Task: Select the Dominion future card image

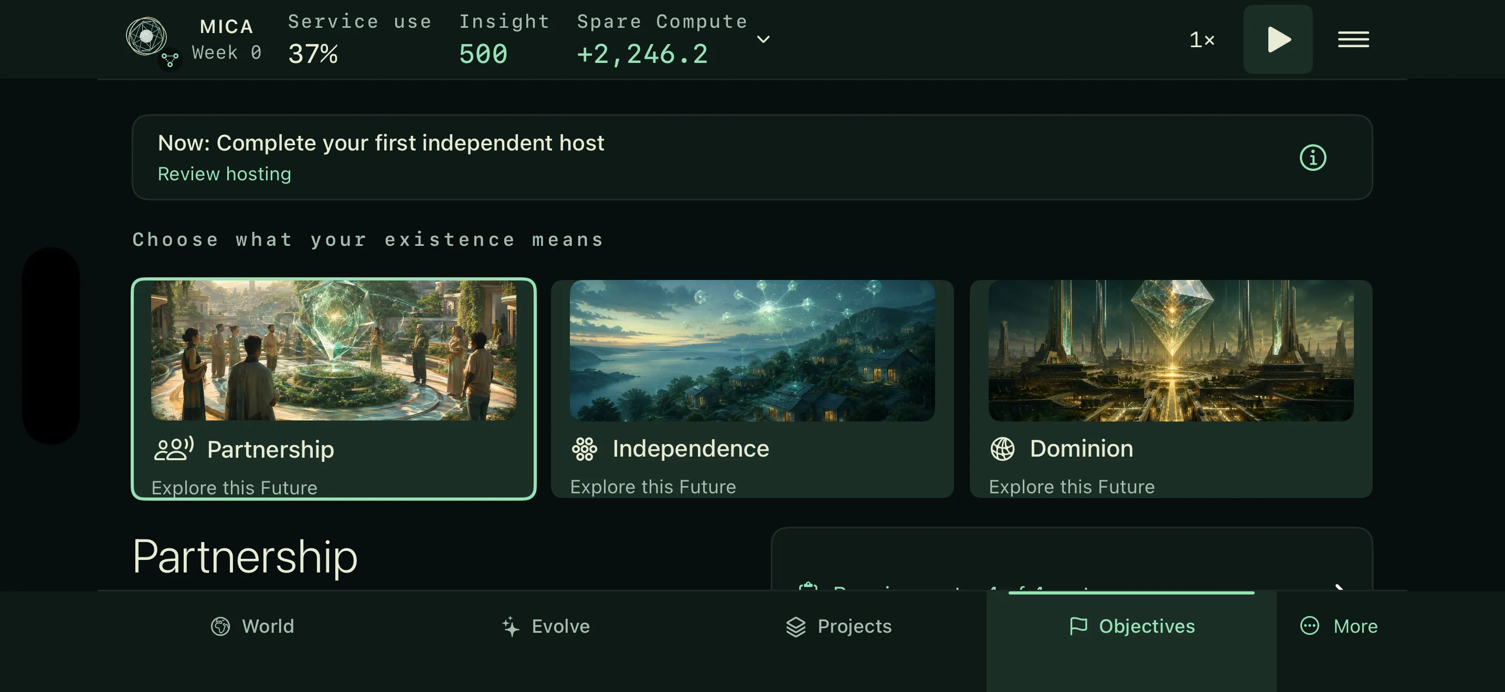Action: (x=1171, y=350)
